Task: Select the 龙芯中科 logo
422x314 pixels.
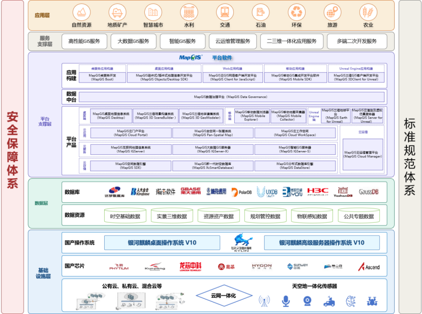Action: [191, 267]
